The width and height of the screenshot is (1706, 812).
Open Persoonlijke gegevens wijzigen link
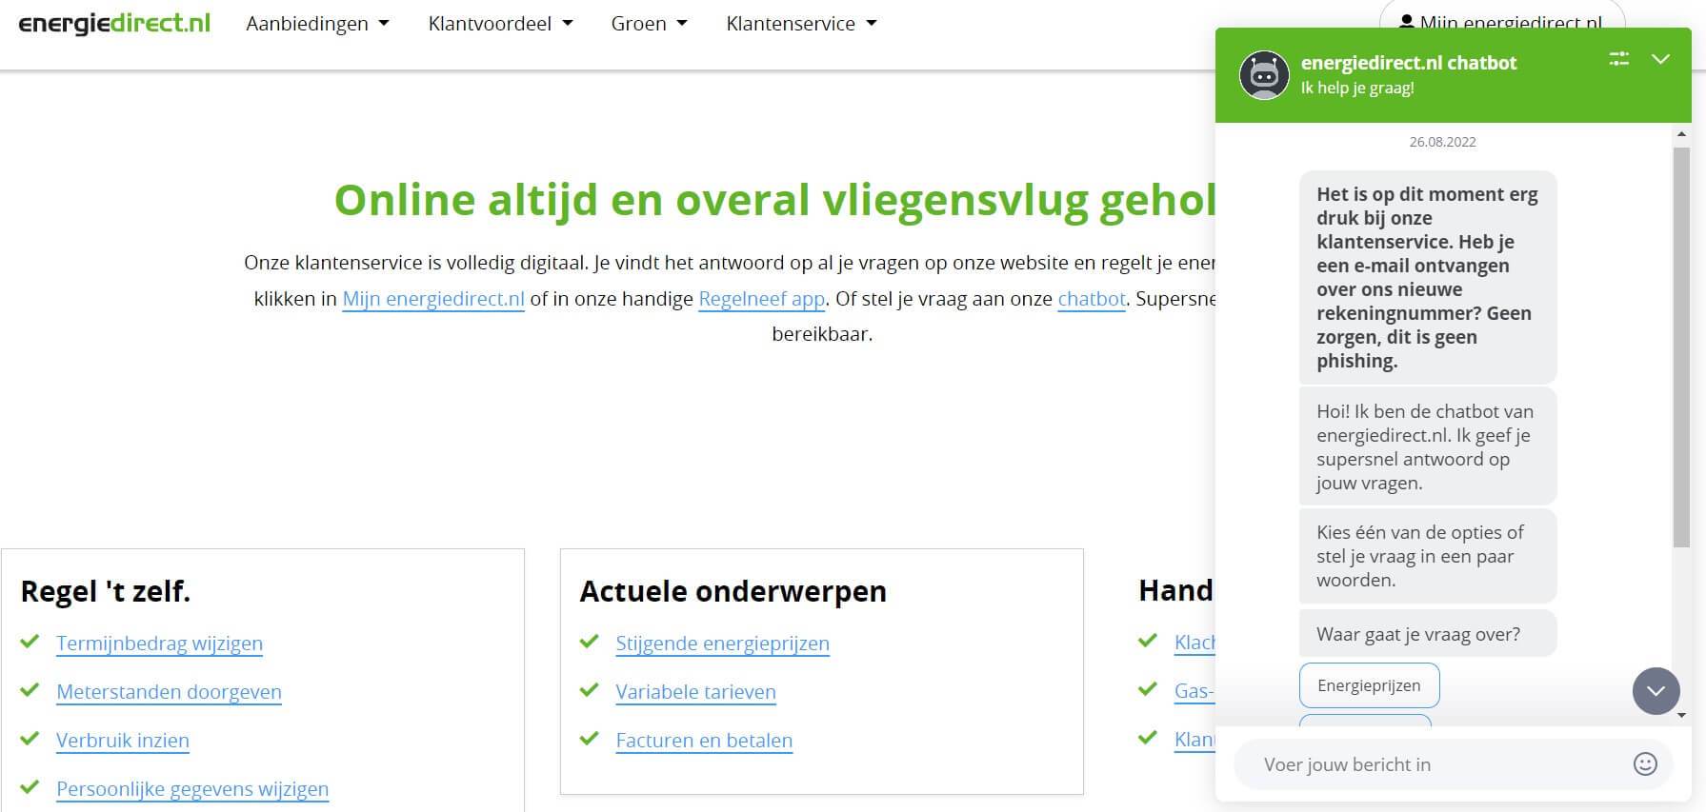(192, 789)
